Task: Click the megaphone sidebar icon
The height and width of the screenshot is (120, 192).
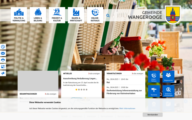Action: [x=3, y=73]
